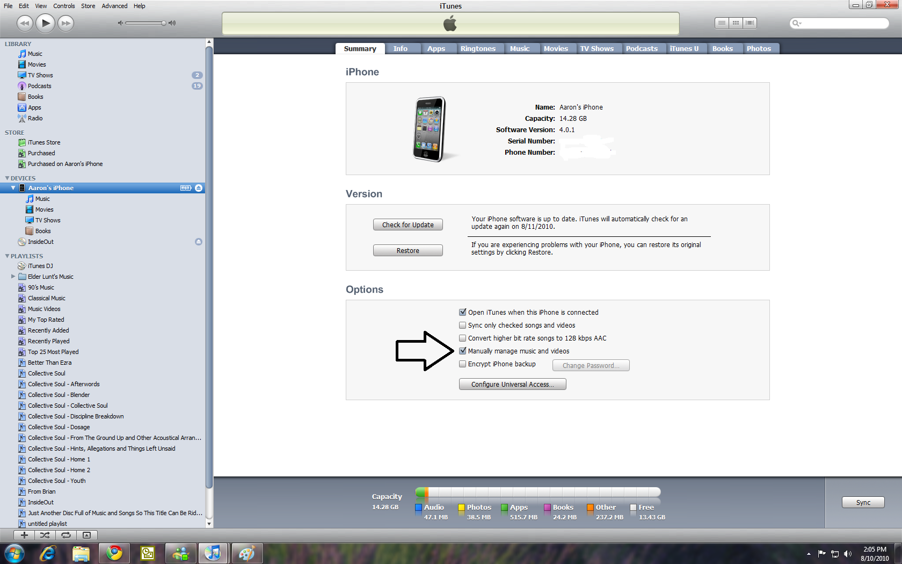This screenshot has width=902, height=564.
Task: Toggle shuffle mode
Action: click(45, 535)
